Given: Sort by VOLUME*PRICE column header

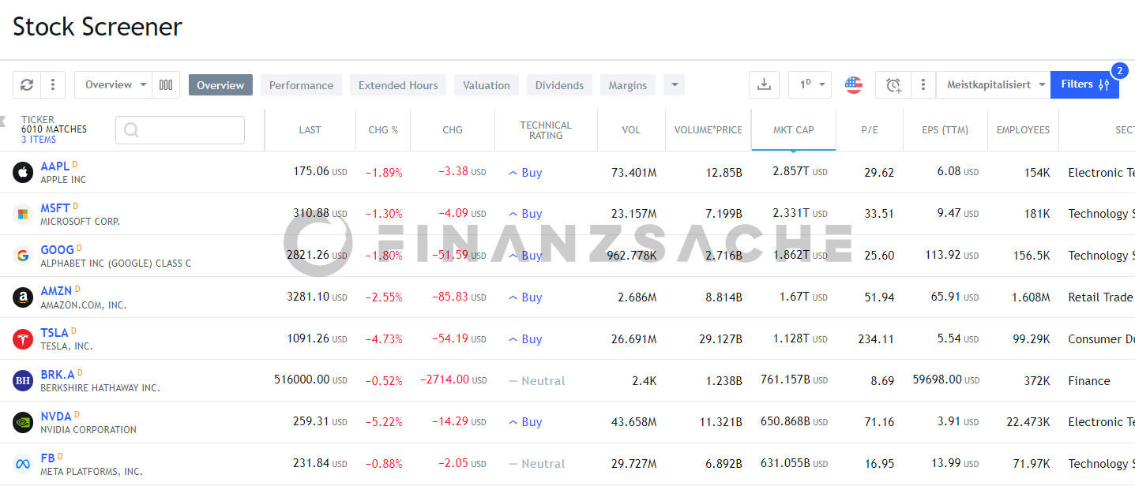Looking at the screenshot, I should click(x=708, y=130).
